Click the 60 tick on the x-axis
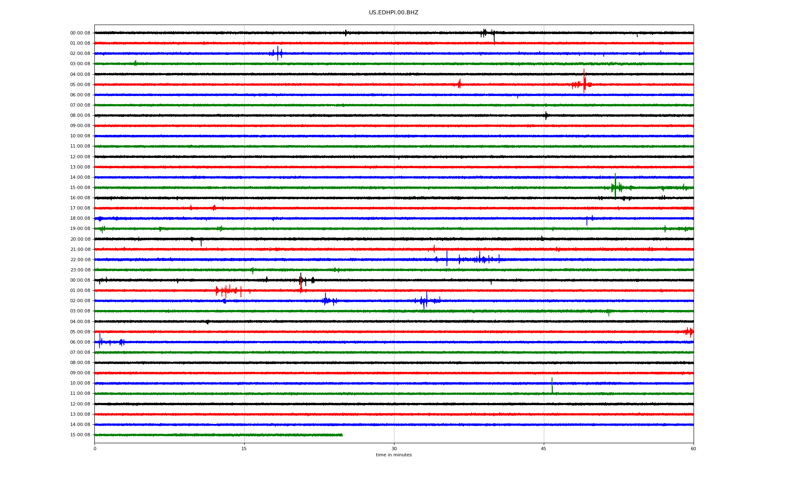The height and width of the screenshot is (492, 788). [x=693, y=449]
